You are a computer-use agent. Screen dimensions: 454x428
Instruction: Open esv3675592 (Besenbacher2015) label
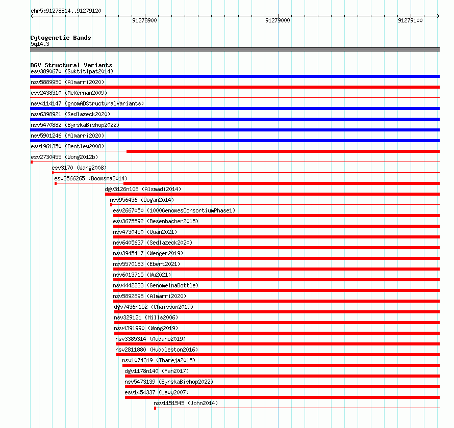point(156,221)
